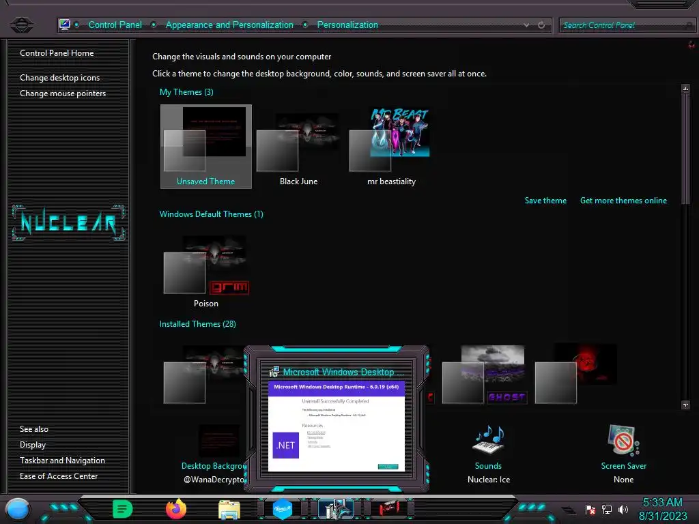699x524 pixels.
Task: Open the Display link
Action: [33, 445]
